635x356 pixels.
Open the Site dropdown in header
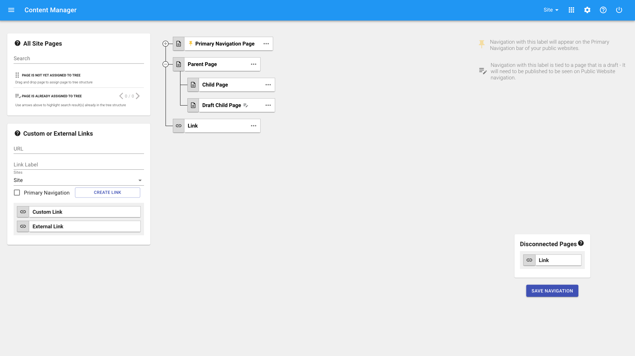tap(551, 10)
